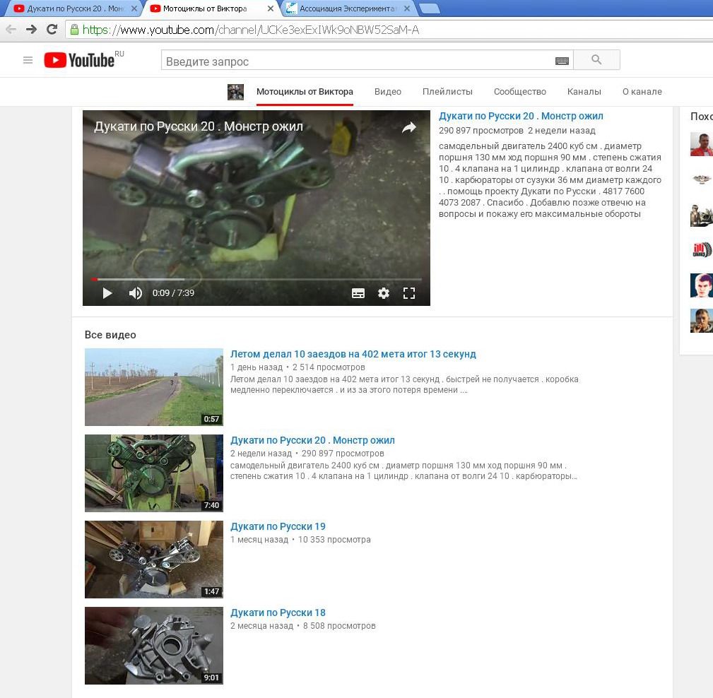Click the share arrow on the video
This screenshot has height=698, width=713.
409,128
